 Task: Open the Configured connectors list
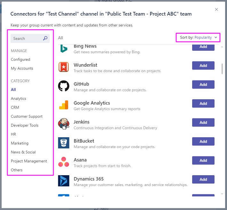tap(20, 59)
